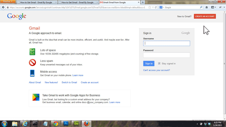Click the Gmail heading text

click(34, 28)
